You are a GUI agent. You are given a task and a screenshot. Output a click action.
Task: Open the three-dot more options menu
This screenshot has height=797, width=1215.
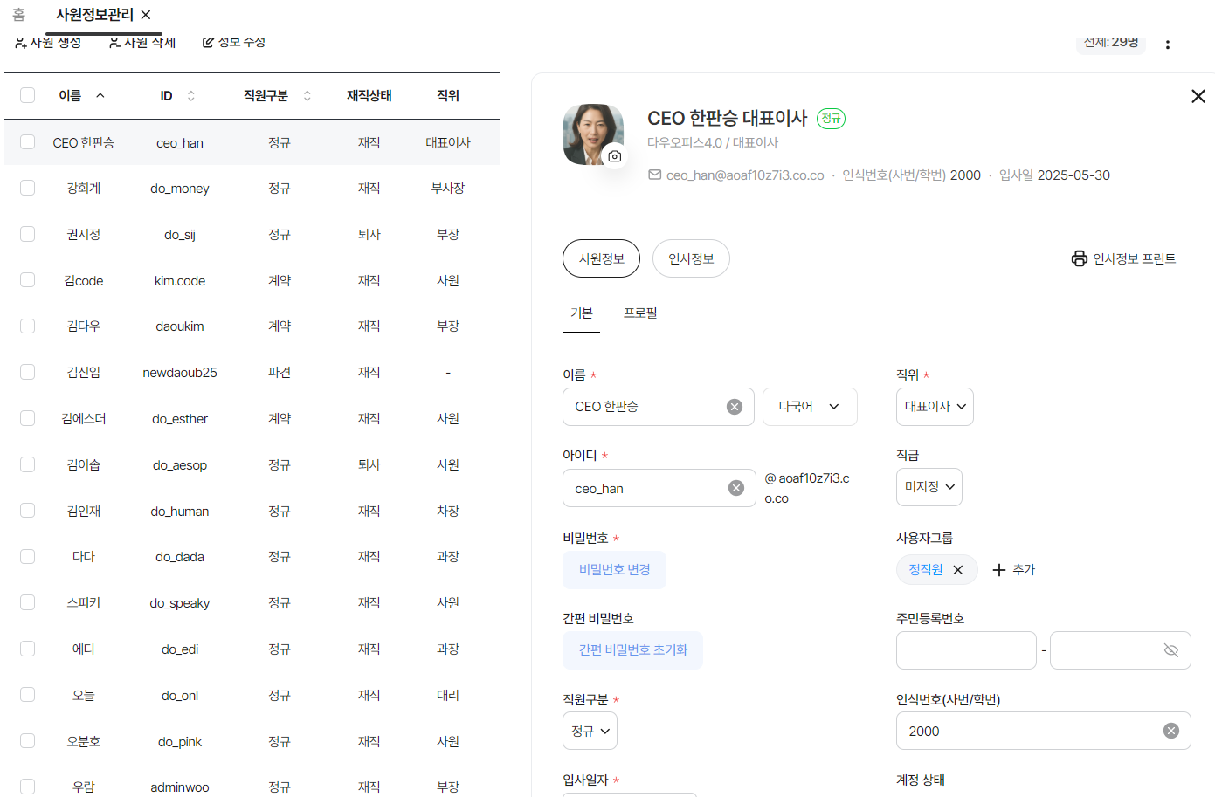(x=1167, y=45)
